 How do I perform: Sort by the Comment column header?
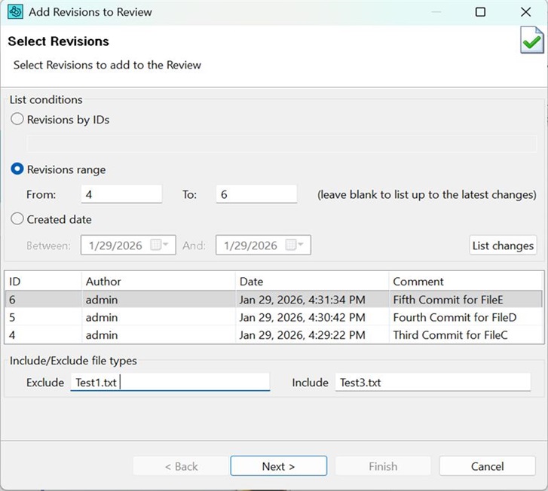coord(466,281)
